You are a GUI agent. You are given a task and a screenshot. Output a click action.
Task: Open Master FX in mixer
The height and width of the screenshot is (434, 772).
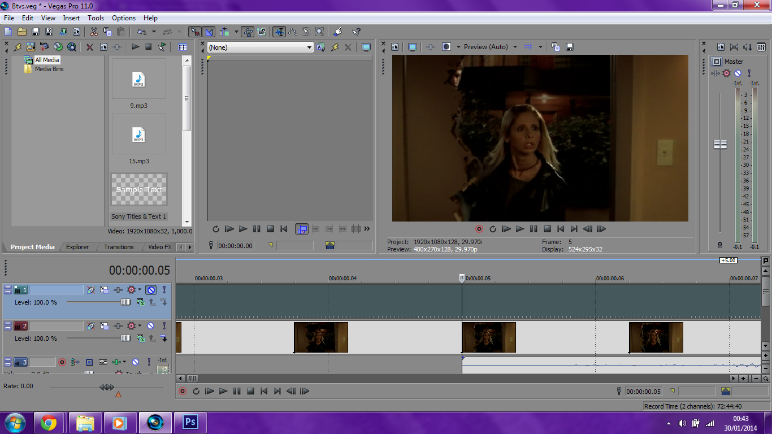[717, 73]
